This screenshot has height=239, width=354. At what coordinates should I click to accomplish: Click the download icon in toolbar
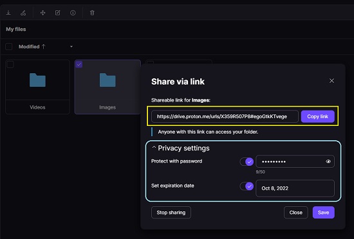(x=8, y=13)
